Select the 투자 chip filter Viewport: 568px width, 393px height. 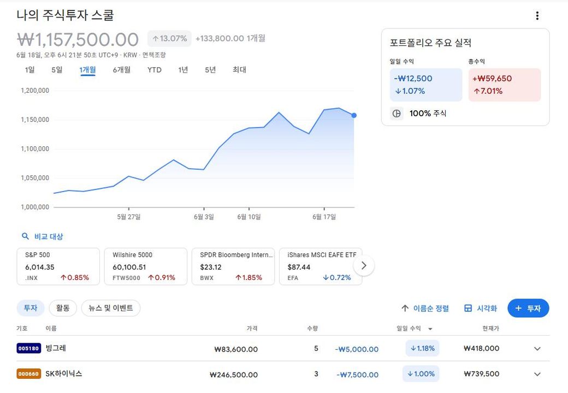click(30, 308)
